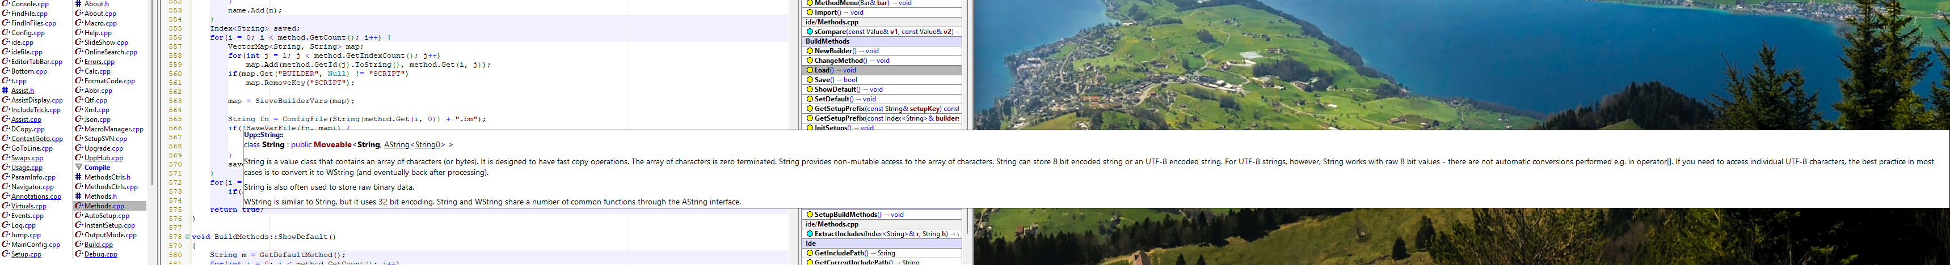Toggle fold marker at line 578
This screenshot has height=265, width=1950.
187,237
